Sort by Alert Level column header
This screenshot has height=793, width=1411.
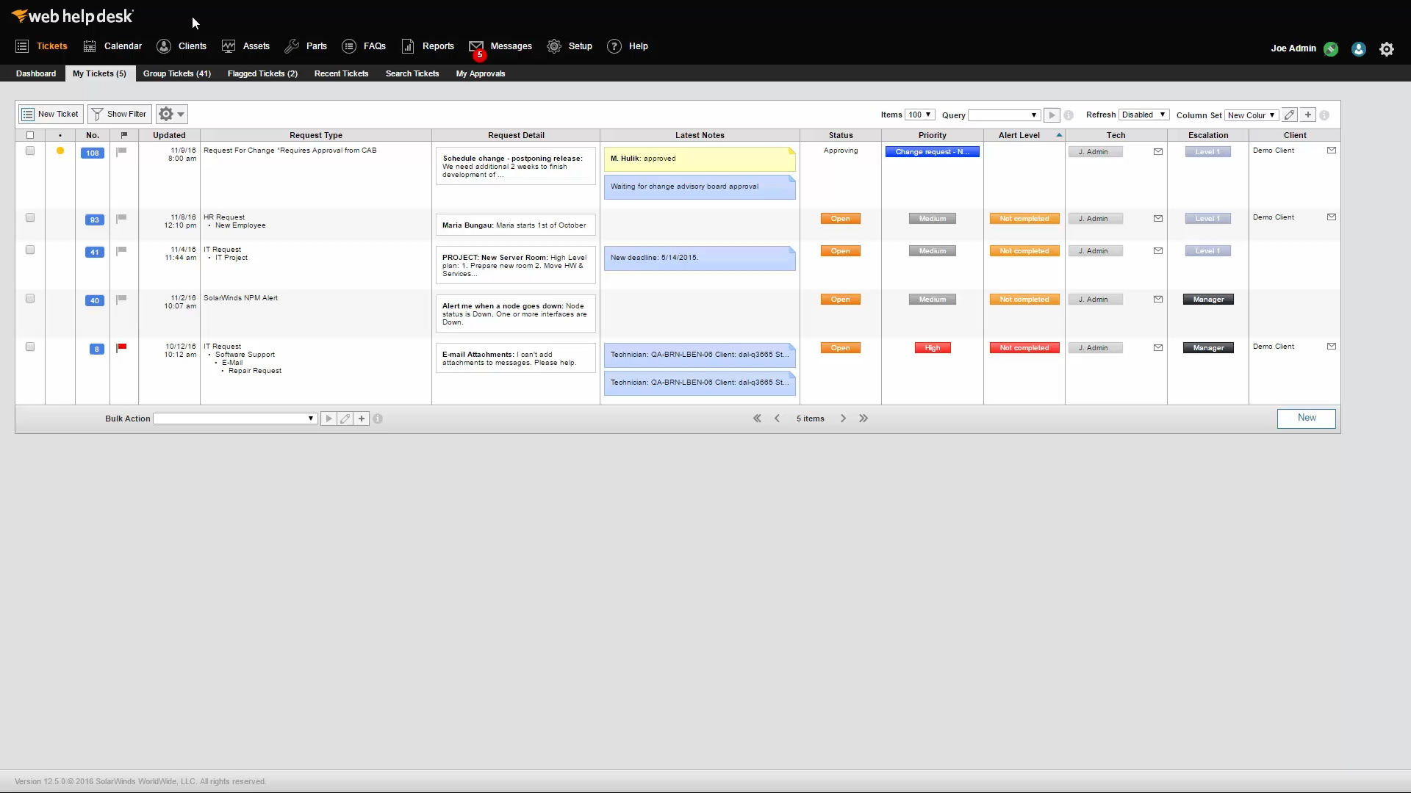(x=1019, y=135)
